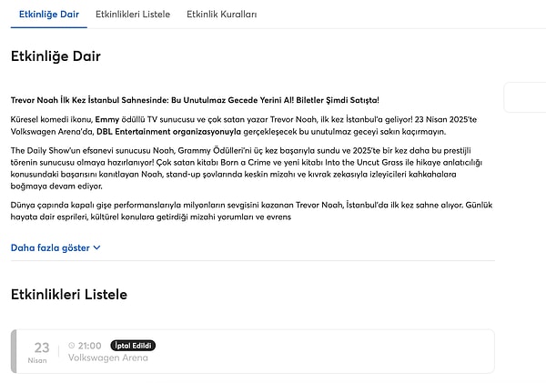Click the gray bar on event card's left
Screen dimensions: 546x383
click(14, 351)
